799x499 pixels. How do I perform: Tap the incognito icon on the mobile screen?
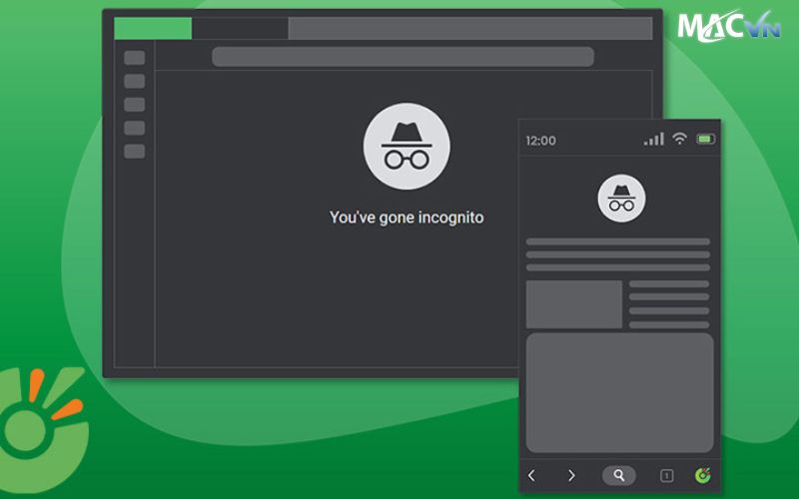point(621,198)
